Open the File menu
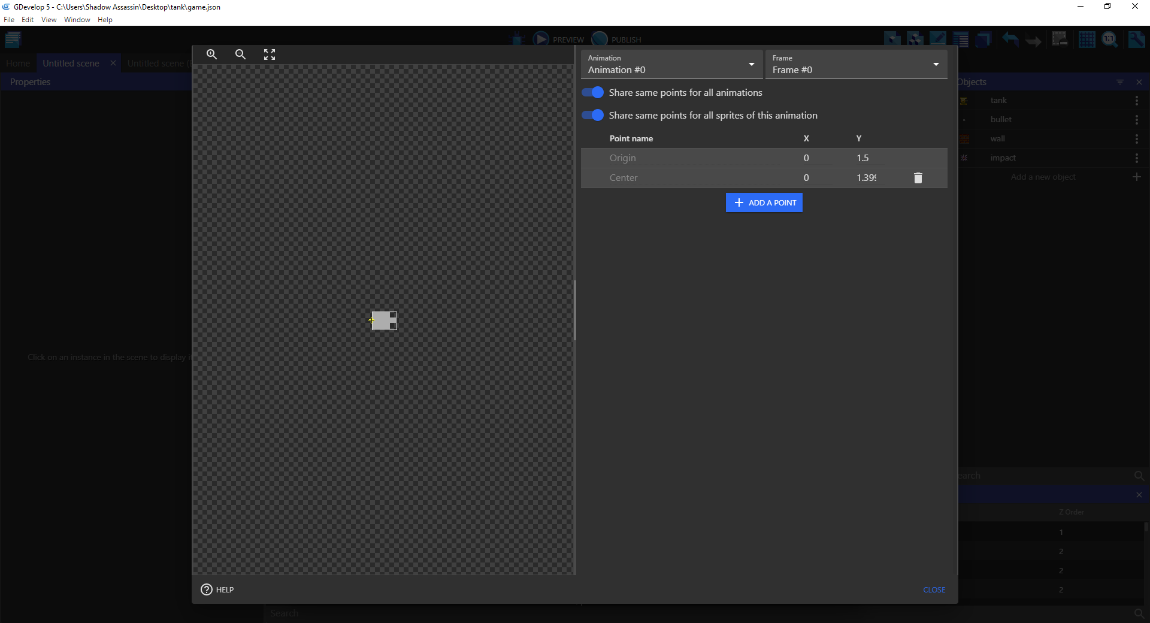The image size is (1150, 623). [x=9, y=20]
